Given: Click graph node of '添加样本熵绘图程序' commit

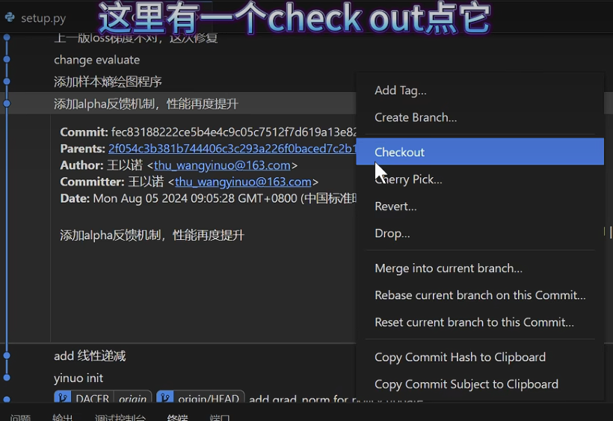Looking at the screenshot, I should coord(7,82).
